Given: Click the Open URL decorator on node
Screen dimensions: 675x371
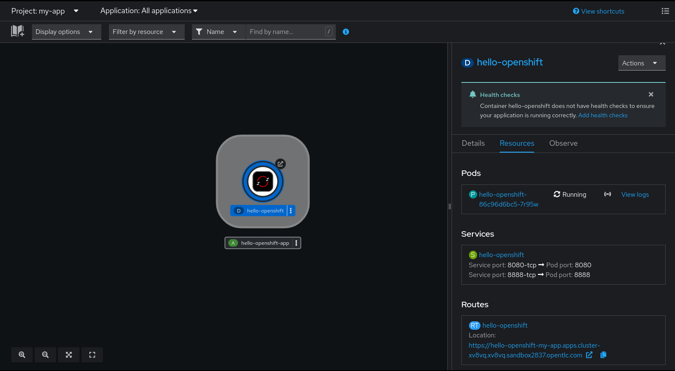Looking at the screenshot, I should click(280, 164).
